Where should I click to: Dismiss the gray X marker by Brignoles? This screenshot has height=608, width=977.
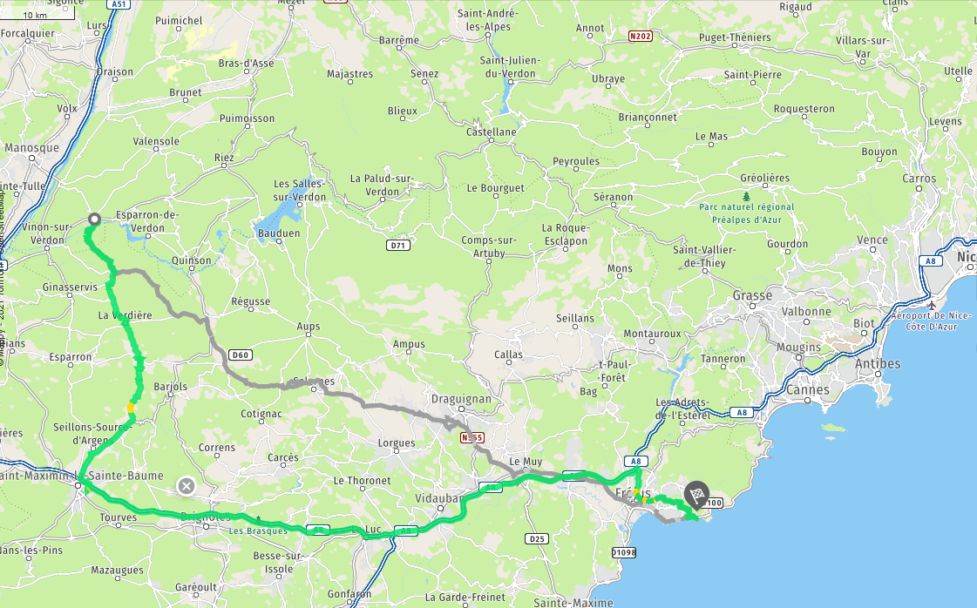(x=187, y=486)
